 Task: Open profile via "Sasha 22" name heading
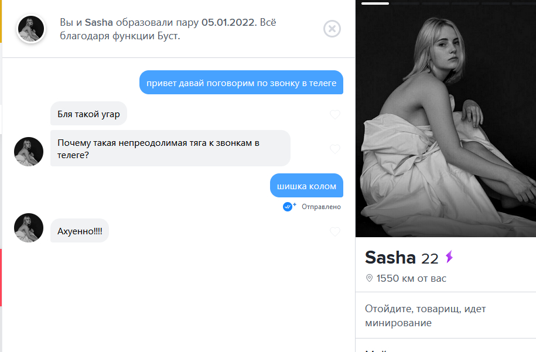point(402,258)
